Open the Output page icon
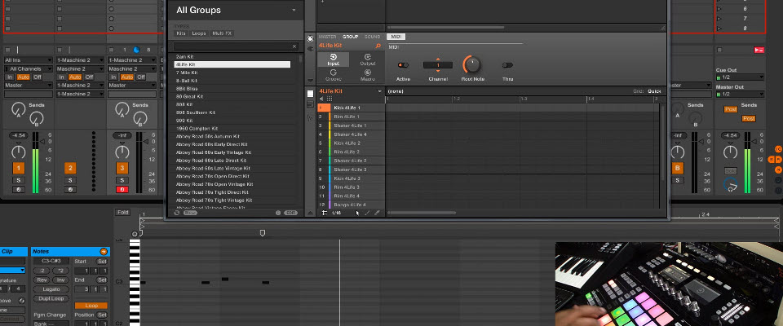This screenshot has height=326, width=783. (x=368, y=59)
